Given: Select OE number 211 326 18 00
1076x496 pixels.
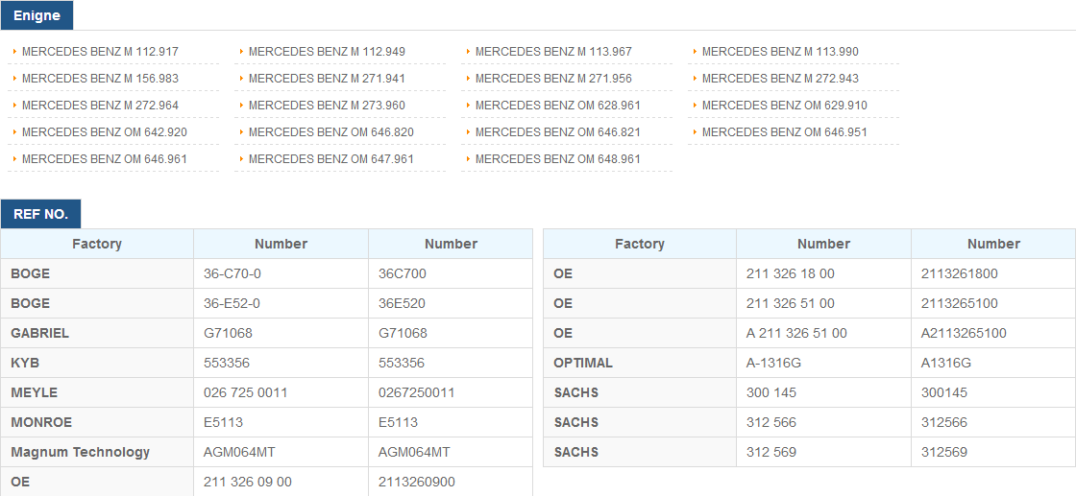Looking at the screenshot, I should (823, 274).
